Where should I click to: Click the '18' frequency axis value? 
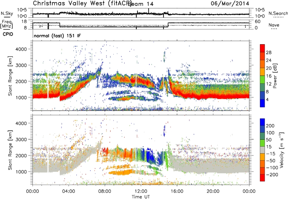tap(24, 22)
